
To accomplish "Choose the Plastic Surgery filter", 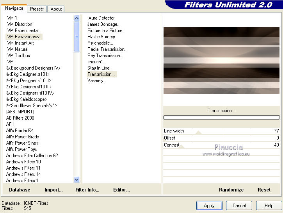I will tap(101, 37).
